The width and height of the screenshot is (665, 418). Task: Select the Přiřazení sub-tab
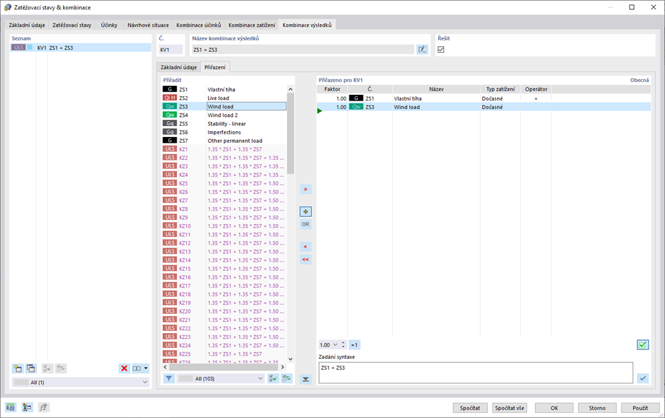215,67
